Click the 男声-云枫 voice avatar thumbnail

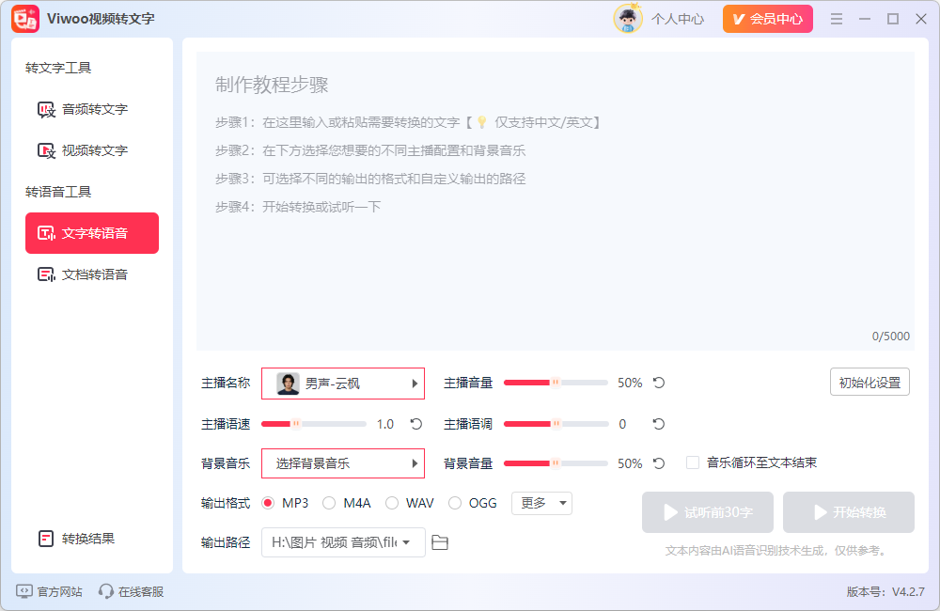[x=288, y=384]
